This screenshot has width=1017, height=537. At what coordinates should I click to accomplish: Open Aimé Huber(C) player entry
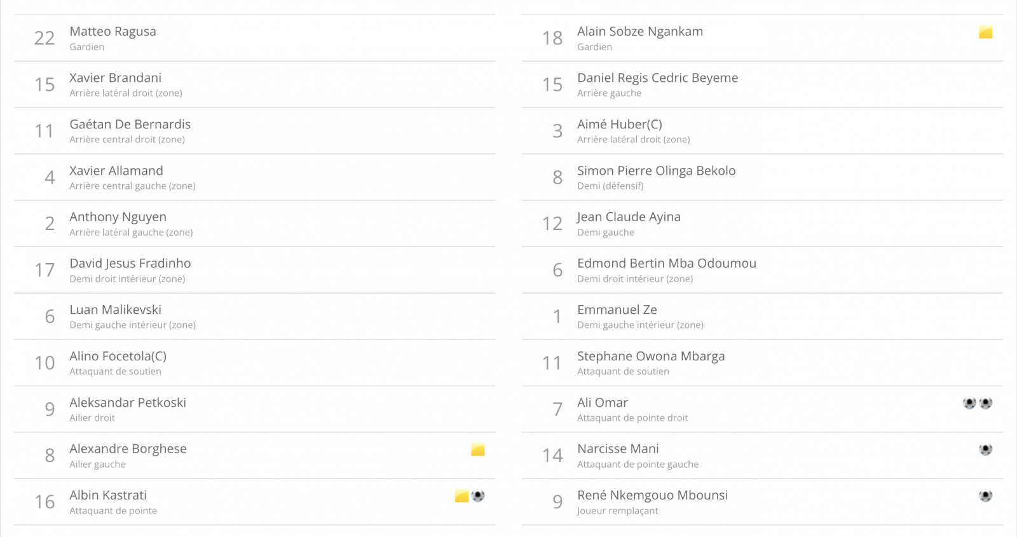point(620,124)
